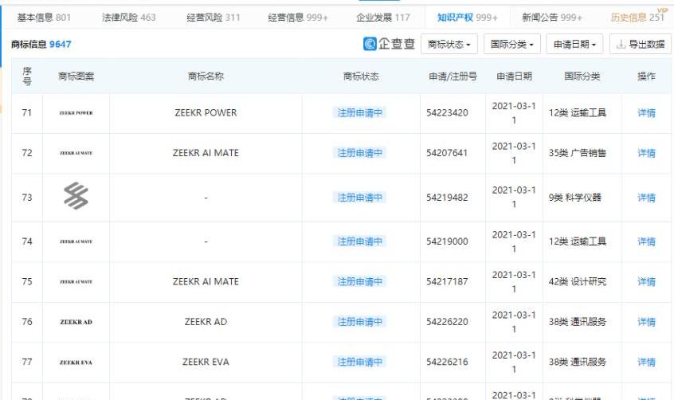
Task: Switch to 法律风险 463 tab
Action: click(x=128, y=18)
